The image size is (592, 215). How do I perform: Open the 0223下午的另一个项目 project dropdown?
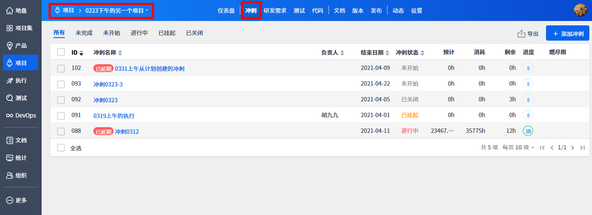[x=117, y=10]
